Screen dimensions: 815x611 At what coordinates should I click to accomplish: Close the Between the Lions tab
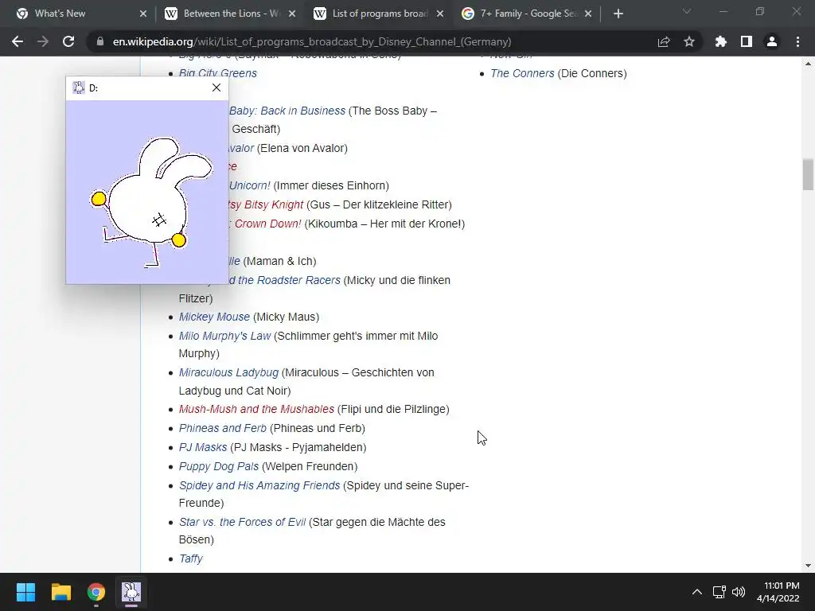[x=292, y=14]
